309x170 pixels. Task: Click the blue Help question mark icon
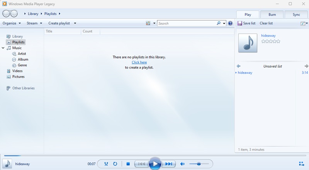coord(230,23)
